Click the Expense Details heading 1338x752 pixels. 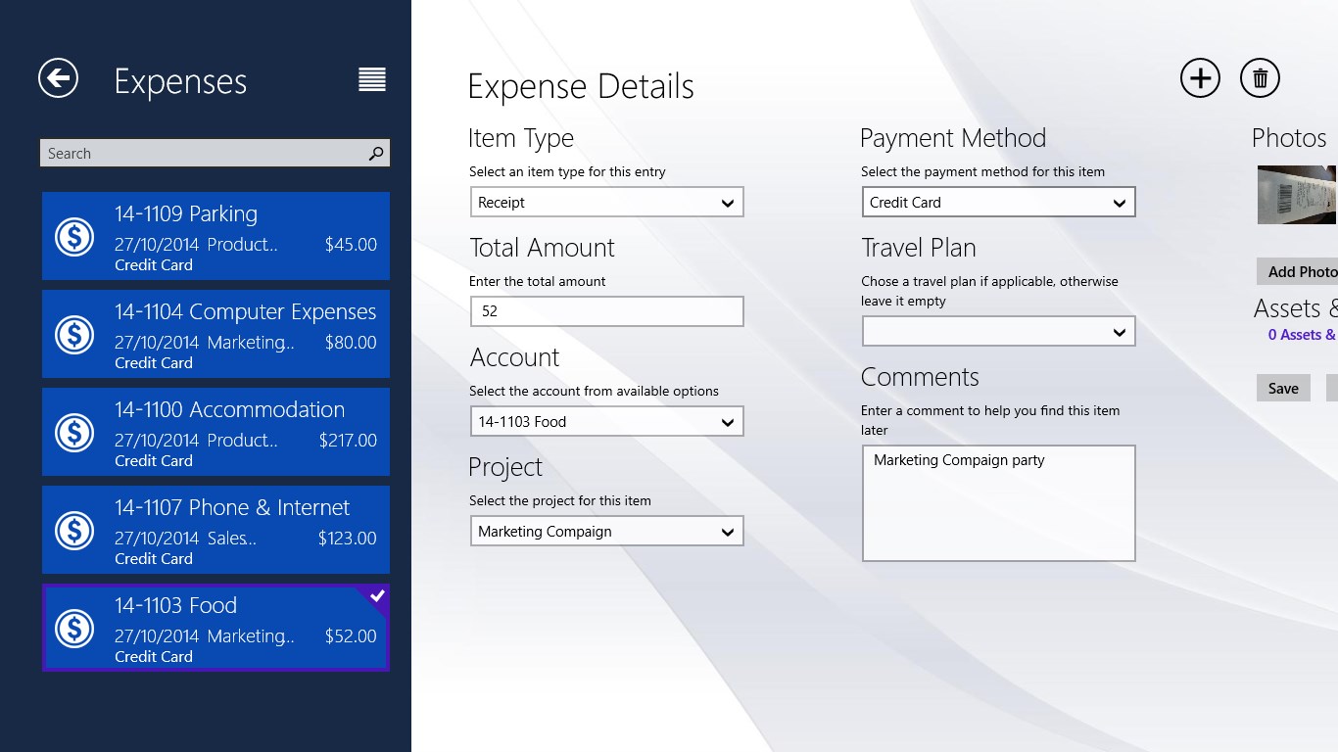581,87
